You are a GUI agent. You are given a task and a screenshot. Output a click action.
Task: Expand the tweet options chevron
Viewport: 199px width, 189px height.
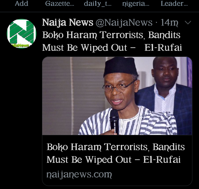188,23
